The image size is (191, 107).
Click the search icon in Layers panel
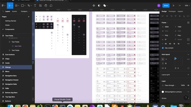click(x=3, y=11)
